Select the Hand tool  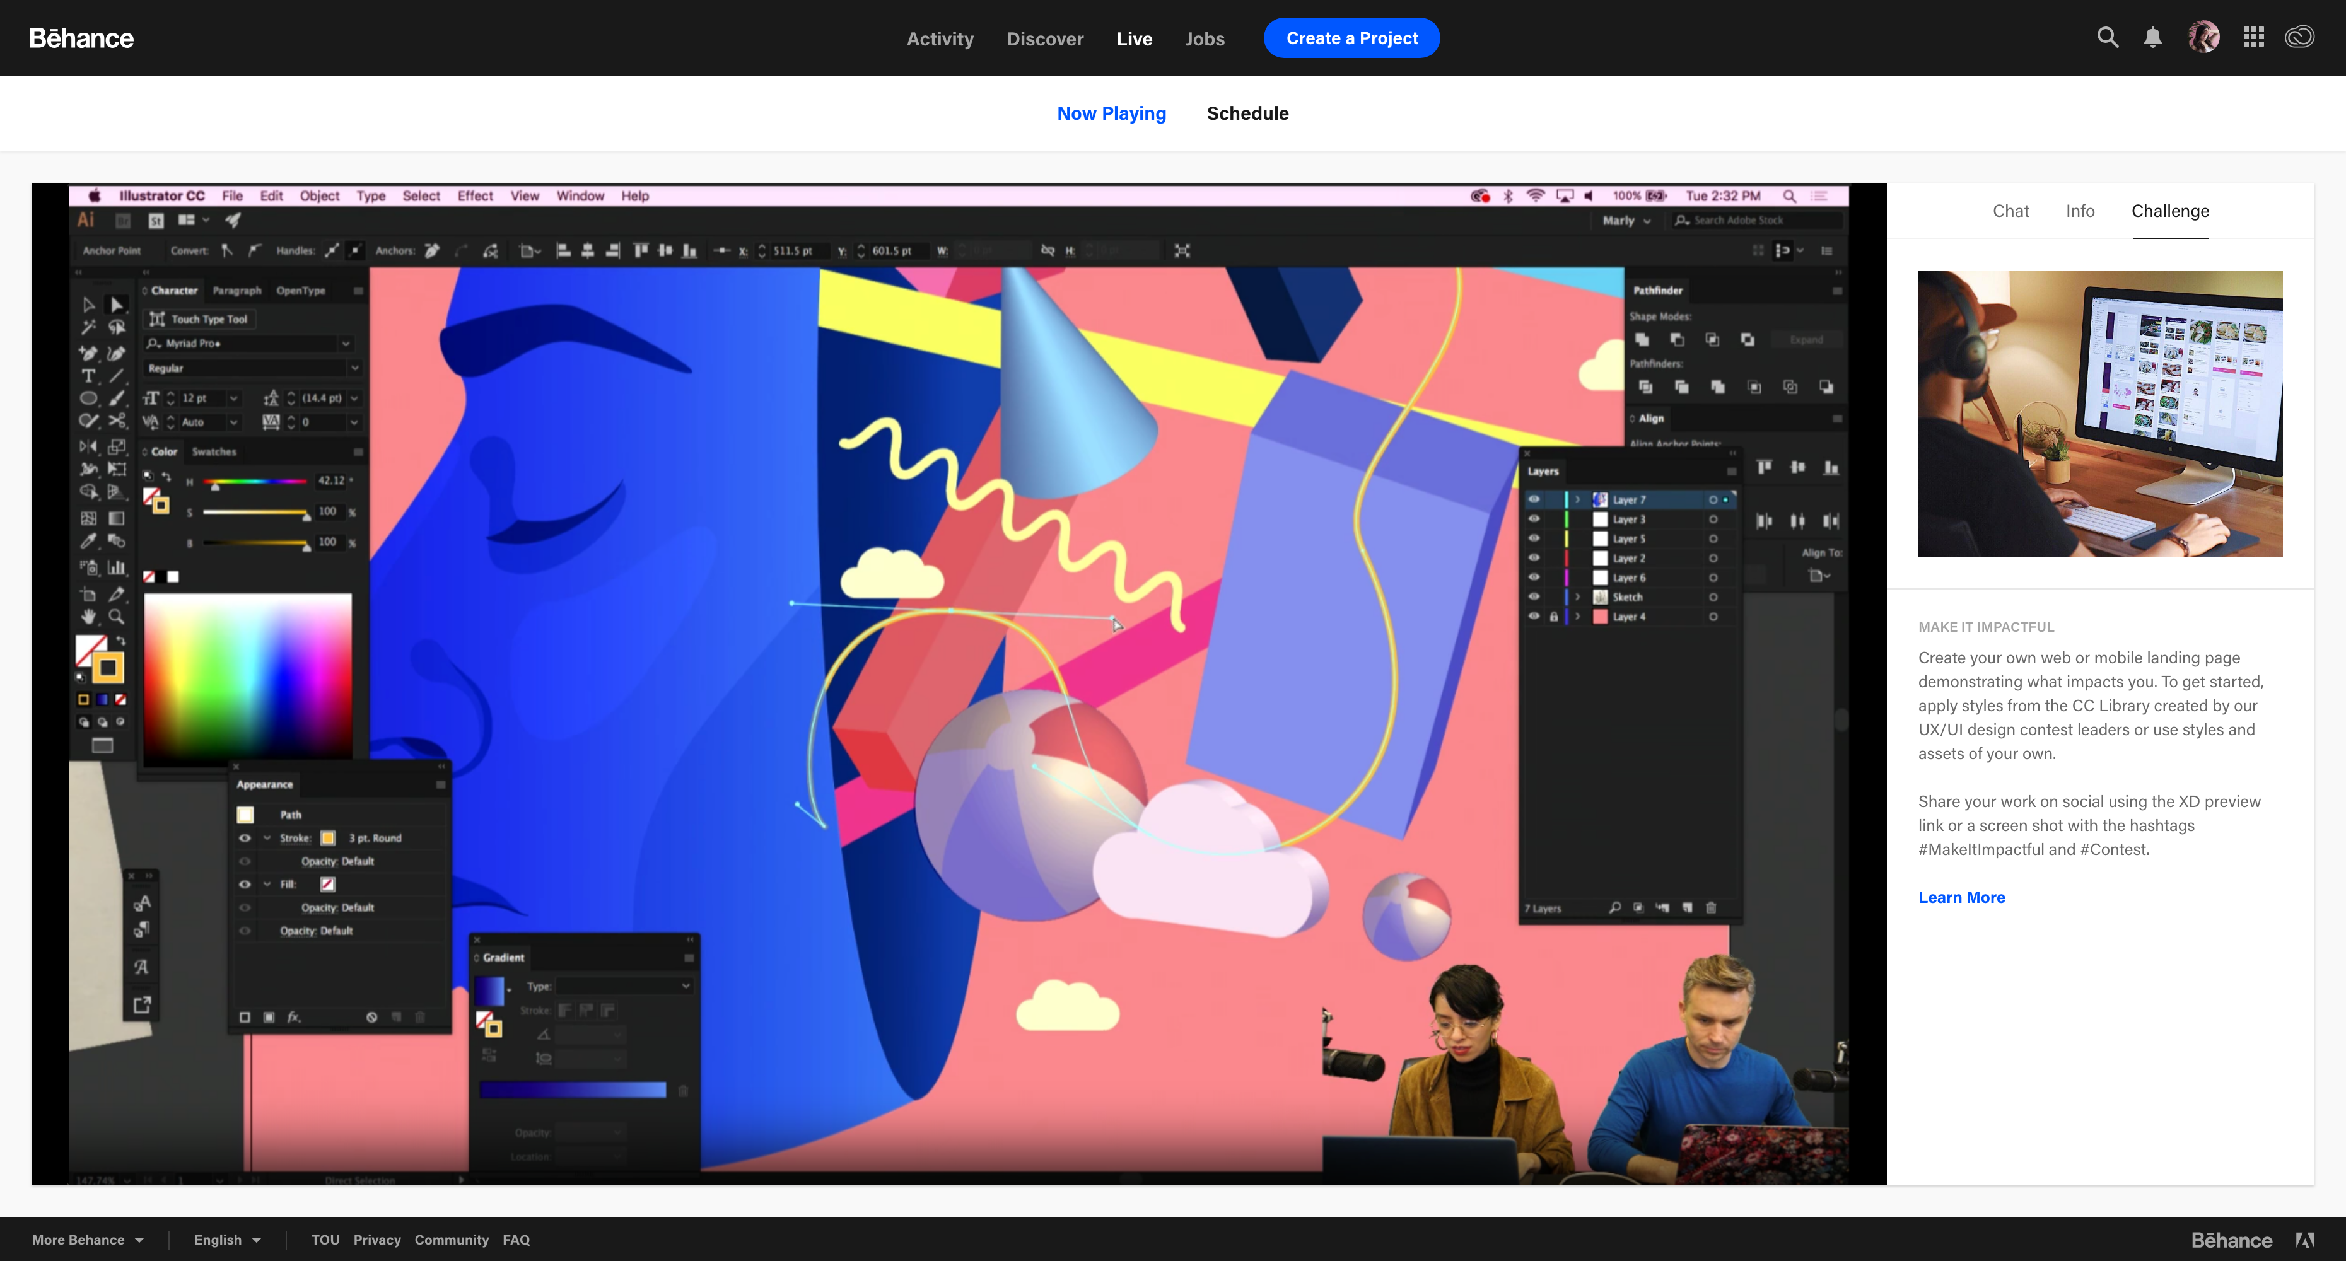[88, 617]
